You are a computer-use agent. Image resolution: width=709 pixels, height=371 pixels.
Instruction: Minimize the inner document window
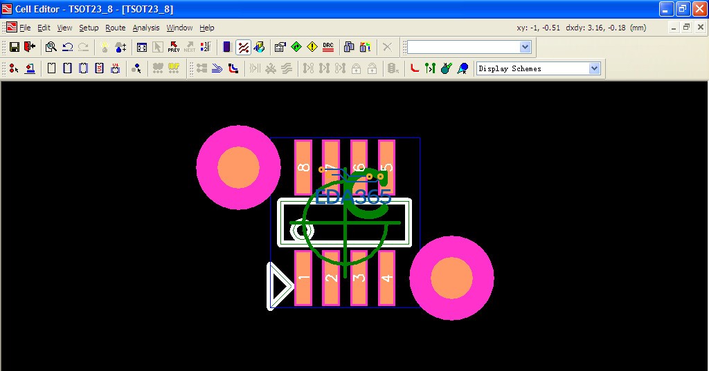673,28
